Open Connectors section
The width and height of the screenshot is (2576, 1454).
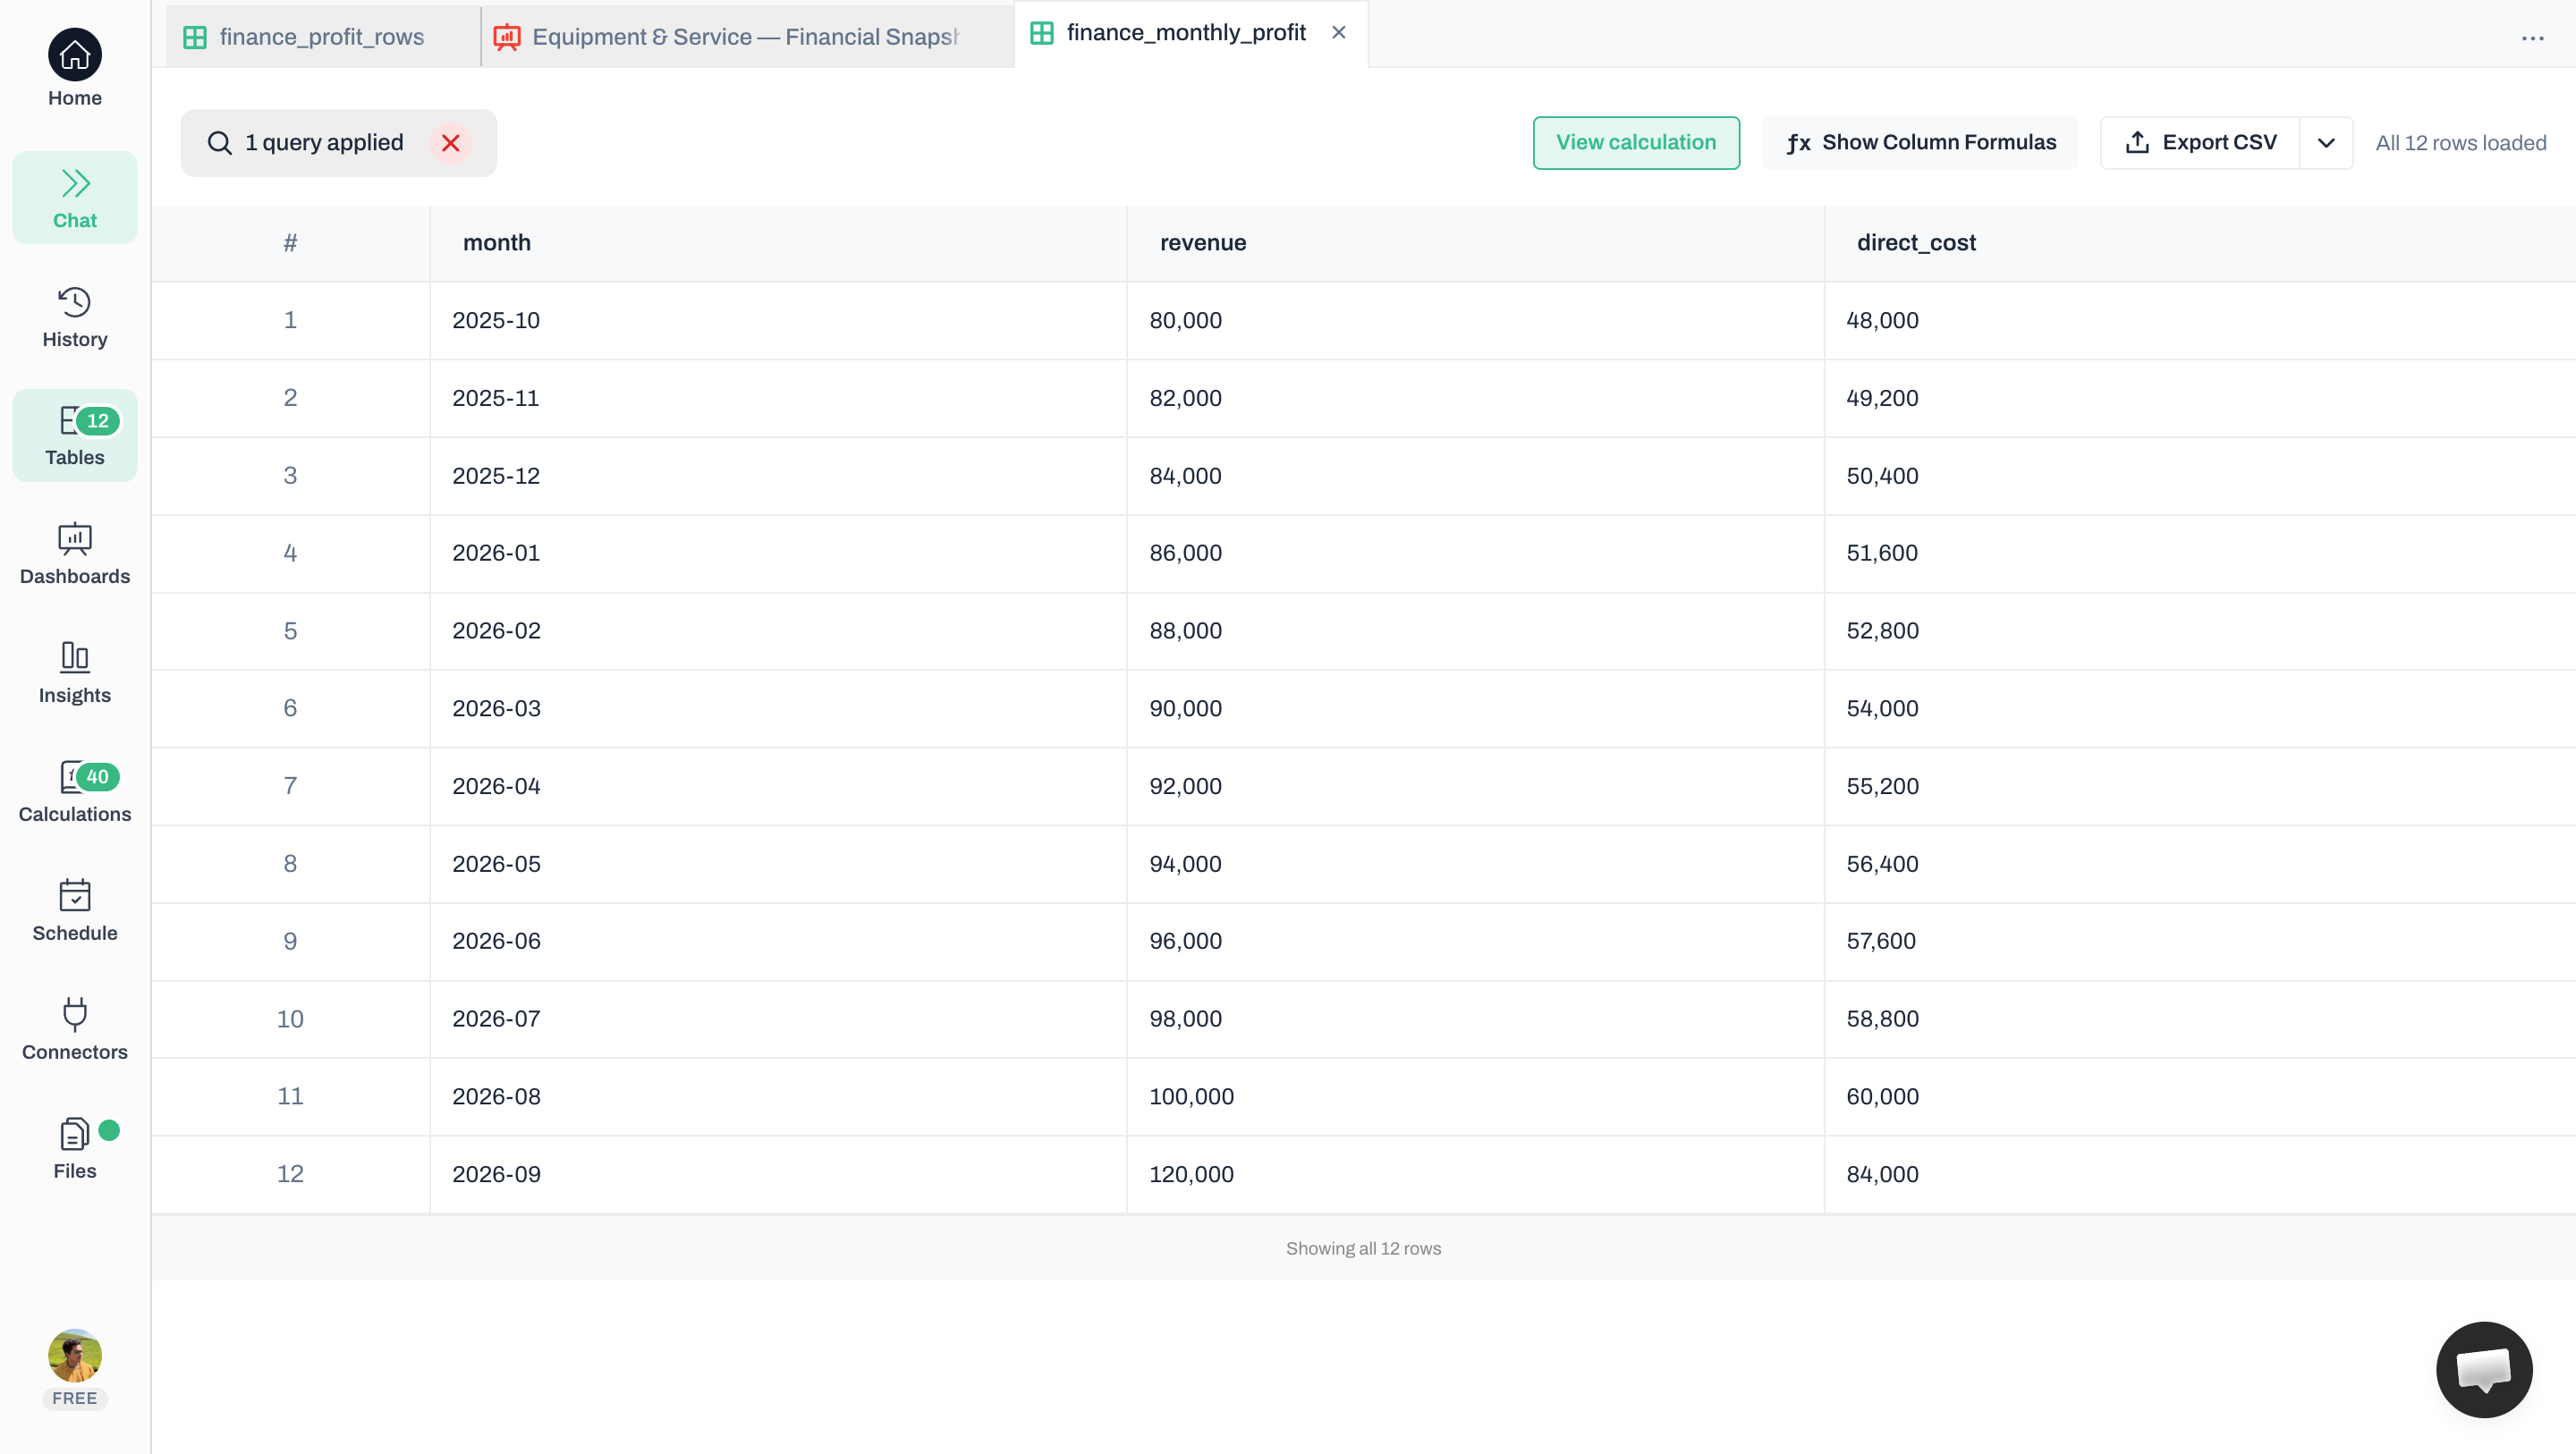pos(75,1031)
